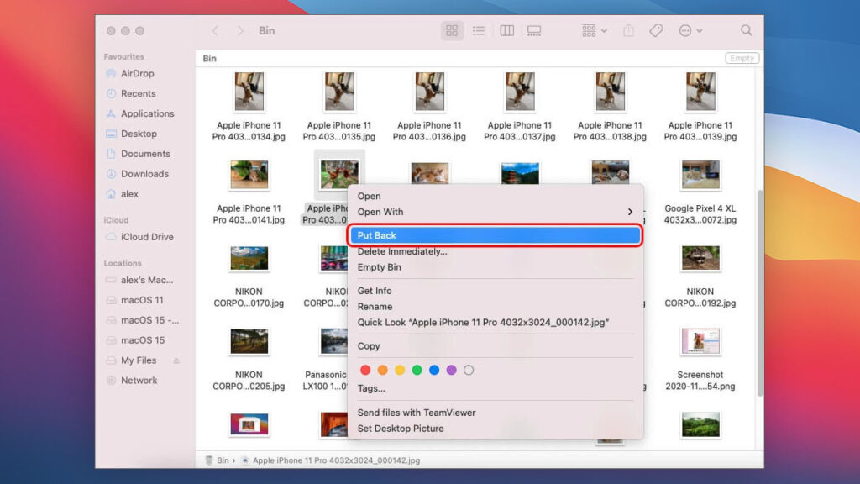Select Downloads in the sidebar
This screenshot has width=860, height=484.
(144, 174)
